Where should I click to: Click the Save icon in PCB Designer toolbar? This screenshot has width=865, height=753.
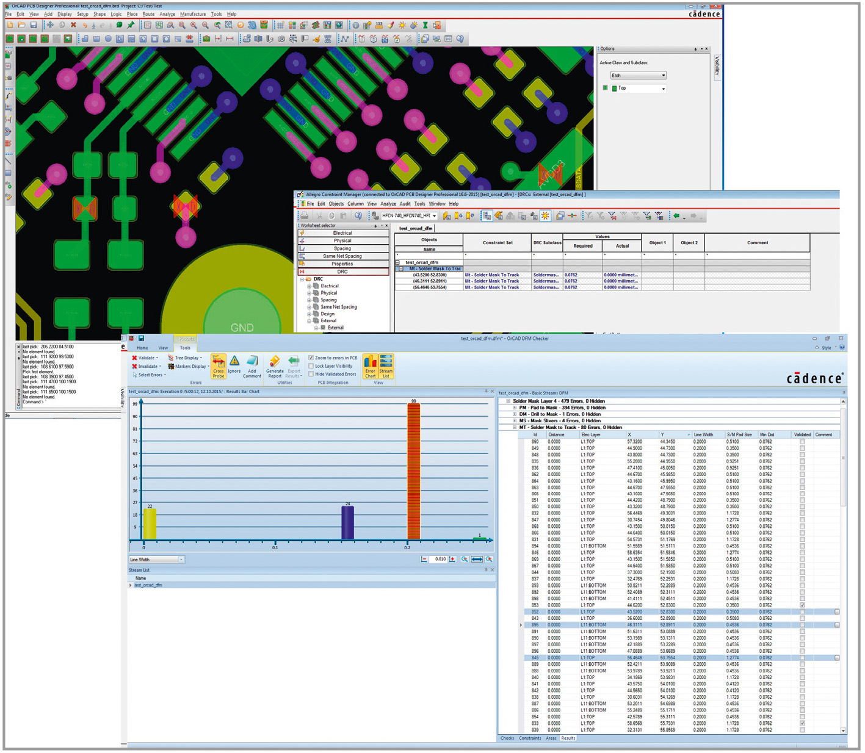[x=34, y=25]
